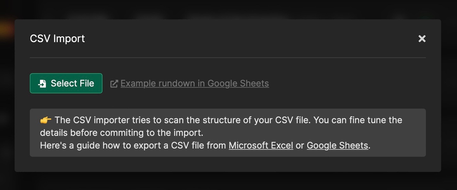Open the Example rundown in Google Sheets link
The width and height of the screenshot is (457, 190).
tap(194, 83)
